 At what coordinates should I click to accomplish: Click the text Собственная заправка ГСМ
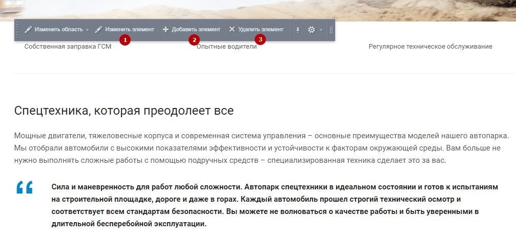(68, 47)
